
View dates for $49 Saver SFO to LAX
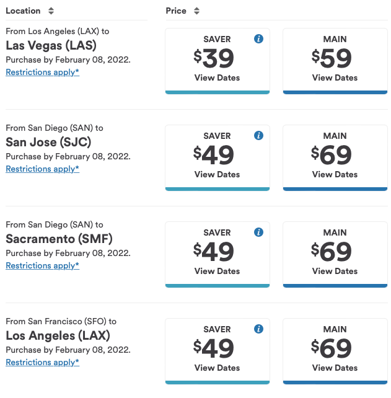pos(217,368)
